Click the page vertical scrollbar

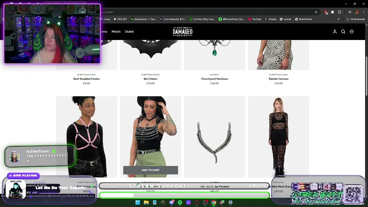click(366, 76)
